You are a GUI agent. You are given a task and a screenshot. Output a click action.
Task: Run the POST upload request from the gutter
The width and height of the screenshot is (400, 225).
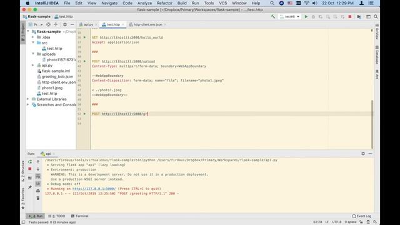tap(85, 61)
